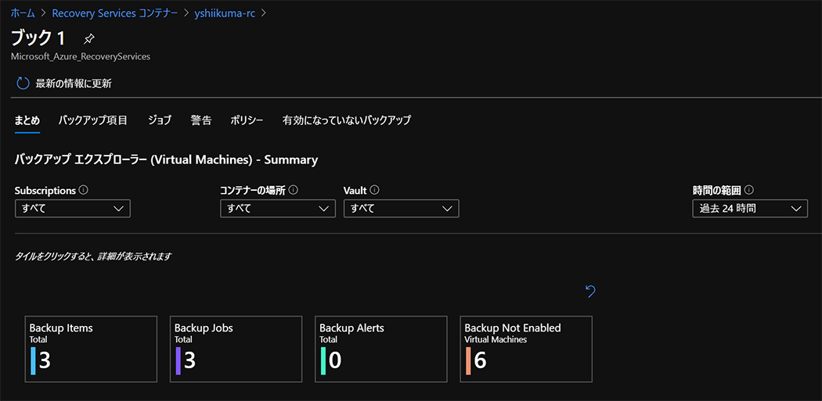Click the refresh circular arrow icon
Viewport: 822px width, 401px height.
coord(23,83)
